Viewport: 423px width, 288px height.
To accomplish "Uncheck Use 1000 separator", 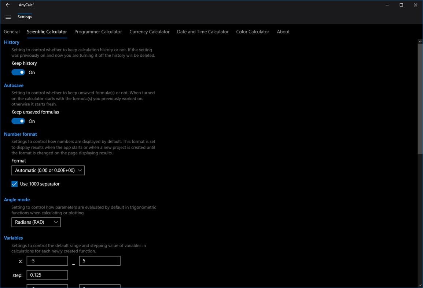I will pyautogui.click(x=14, y=184).
